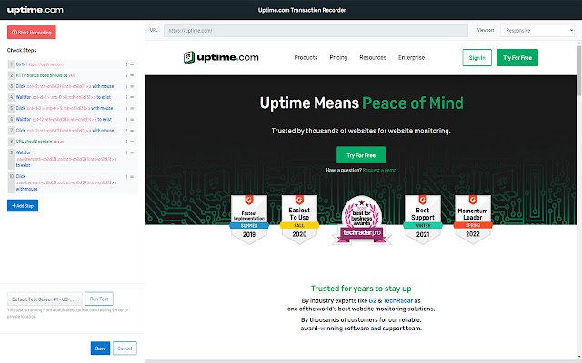Screen dimensions: 582x363
Task: Open the Viewport Responsive dropdown
Action: pyautogui.click(x=537, y=30)
